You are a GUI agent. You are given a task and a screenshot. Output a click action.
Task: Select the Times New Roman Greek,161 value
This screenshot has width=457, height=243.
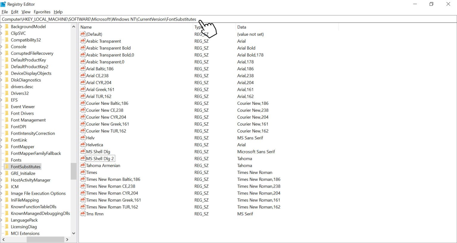pyautogui.click(x=113, y=200)
